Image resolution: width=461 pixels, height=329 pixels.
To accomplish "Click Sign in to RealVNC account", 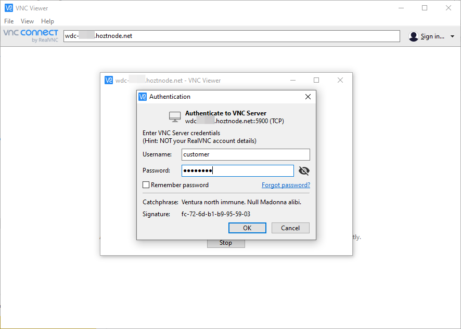I will pos(432,36).
